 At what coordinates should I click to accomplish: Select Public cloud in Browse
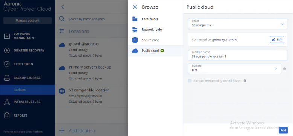tap(155, 51)
